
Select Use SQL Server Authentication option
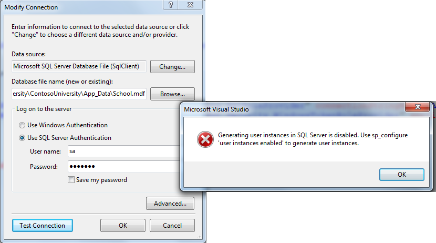(22, 138)
